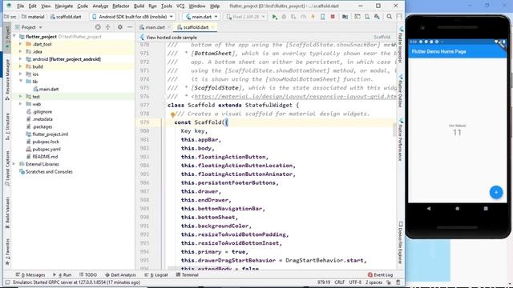The image size is (513, 288).
Task: Collapse the flutter_project root node
Action: (x=14, y=37)
